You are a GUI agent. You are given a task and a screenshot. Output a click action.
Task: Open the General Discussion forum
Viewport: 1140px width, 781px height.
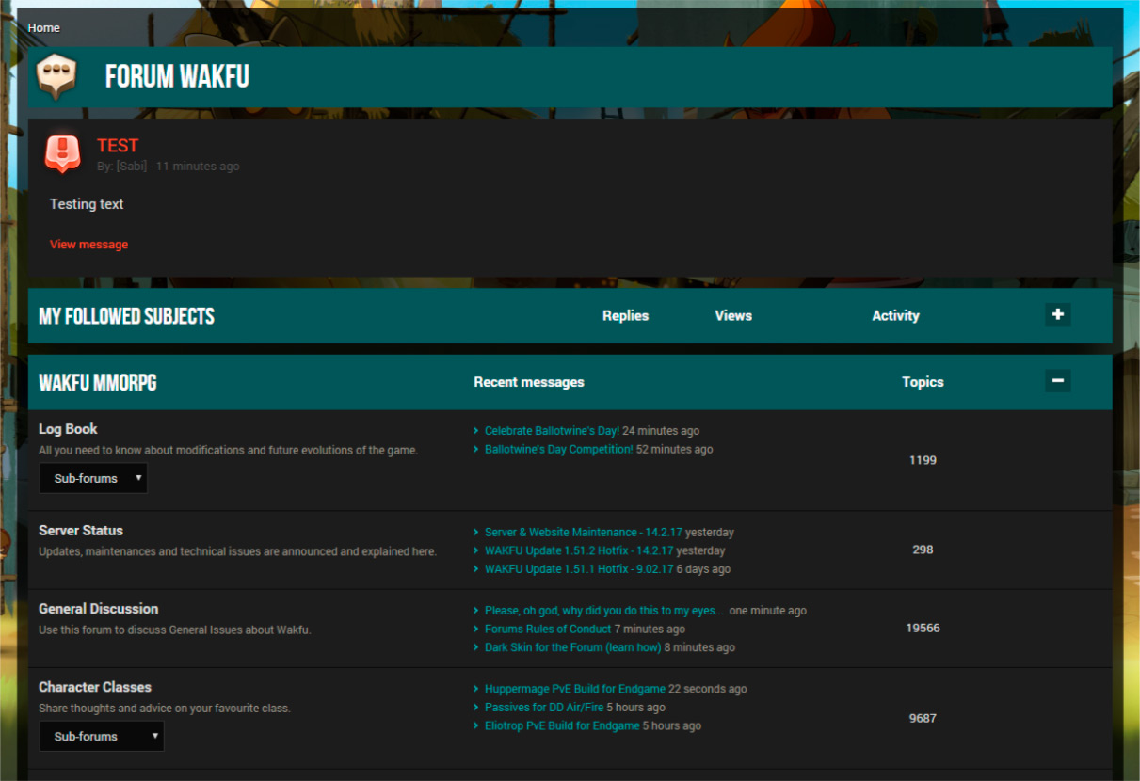coord(98,609)
